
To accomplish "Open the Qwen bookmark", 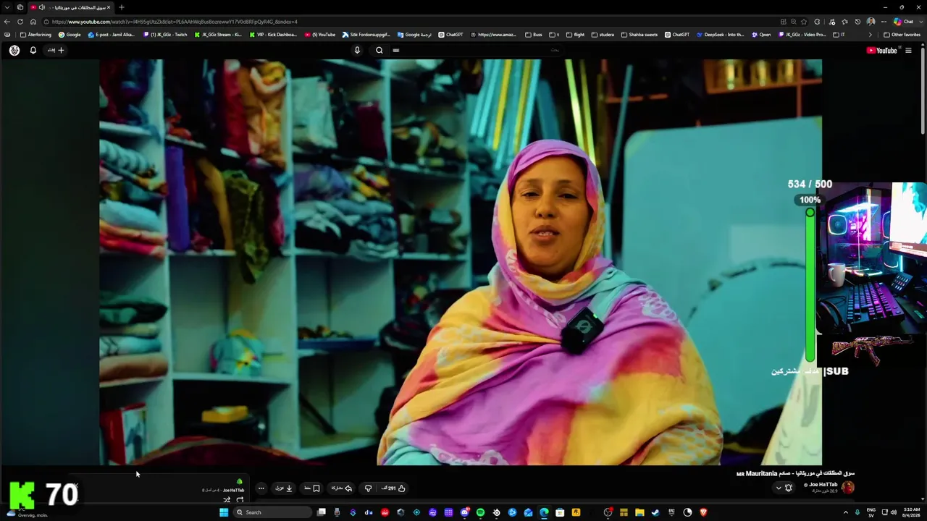I will (761, 35).
